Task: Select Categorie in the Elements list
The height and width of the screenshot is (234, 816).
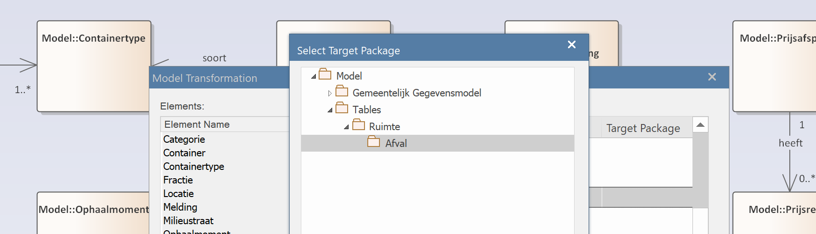Action: (184, 139)
